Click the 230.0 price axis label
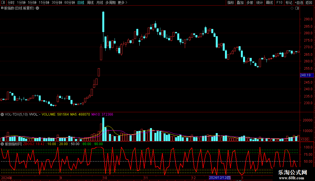Screen dimensions: 315x181 point(308,103)
